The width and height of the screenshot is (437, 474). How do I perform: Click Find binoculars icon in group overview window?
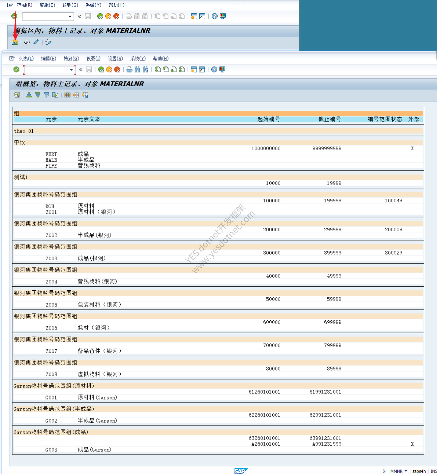tap(138, 69)
